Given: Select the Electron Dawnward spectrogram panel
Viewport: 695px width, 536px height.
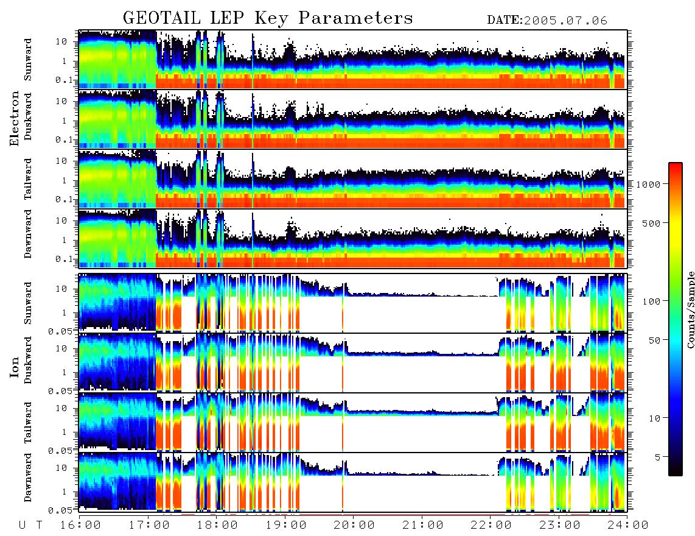Looking at the screenshot, I should click(353, 238).
